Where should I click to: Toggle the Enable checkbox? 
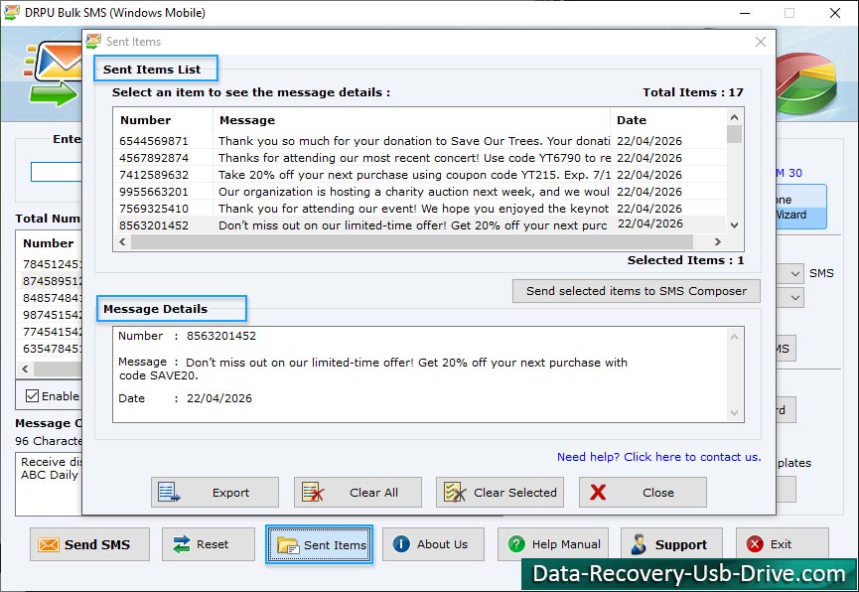pos(31,395)
